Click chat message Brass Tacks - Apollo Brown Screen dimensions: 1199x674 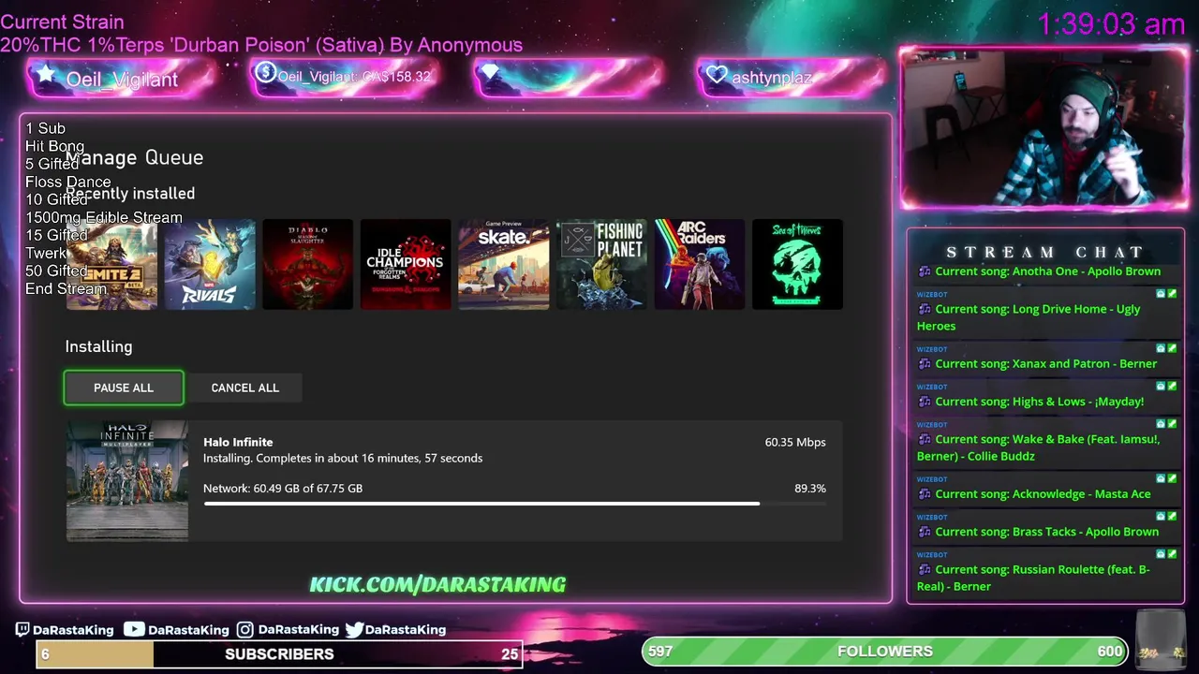(1046, 532)
